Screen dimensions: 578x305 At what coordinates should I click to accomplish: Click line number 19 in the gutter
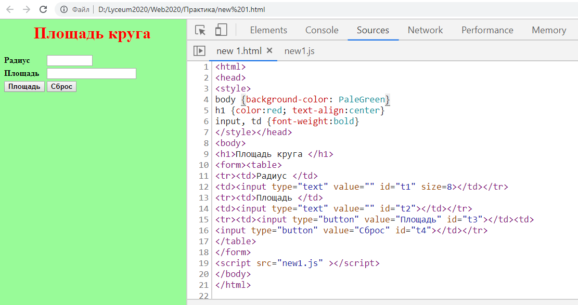pyautogui.click(x=203, y=263)
